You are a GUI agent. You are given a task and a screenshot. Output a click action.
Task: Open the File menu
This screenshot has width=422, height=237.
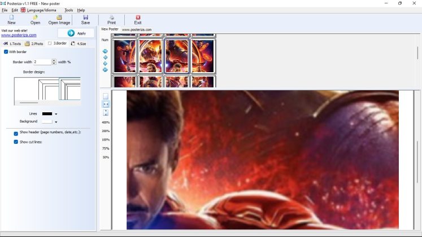coord(5,10)
